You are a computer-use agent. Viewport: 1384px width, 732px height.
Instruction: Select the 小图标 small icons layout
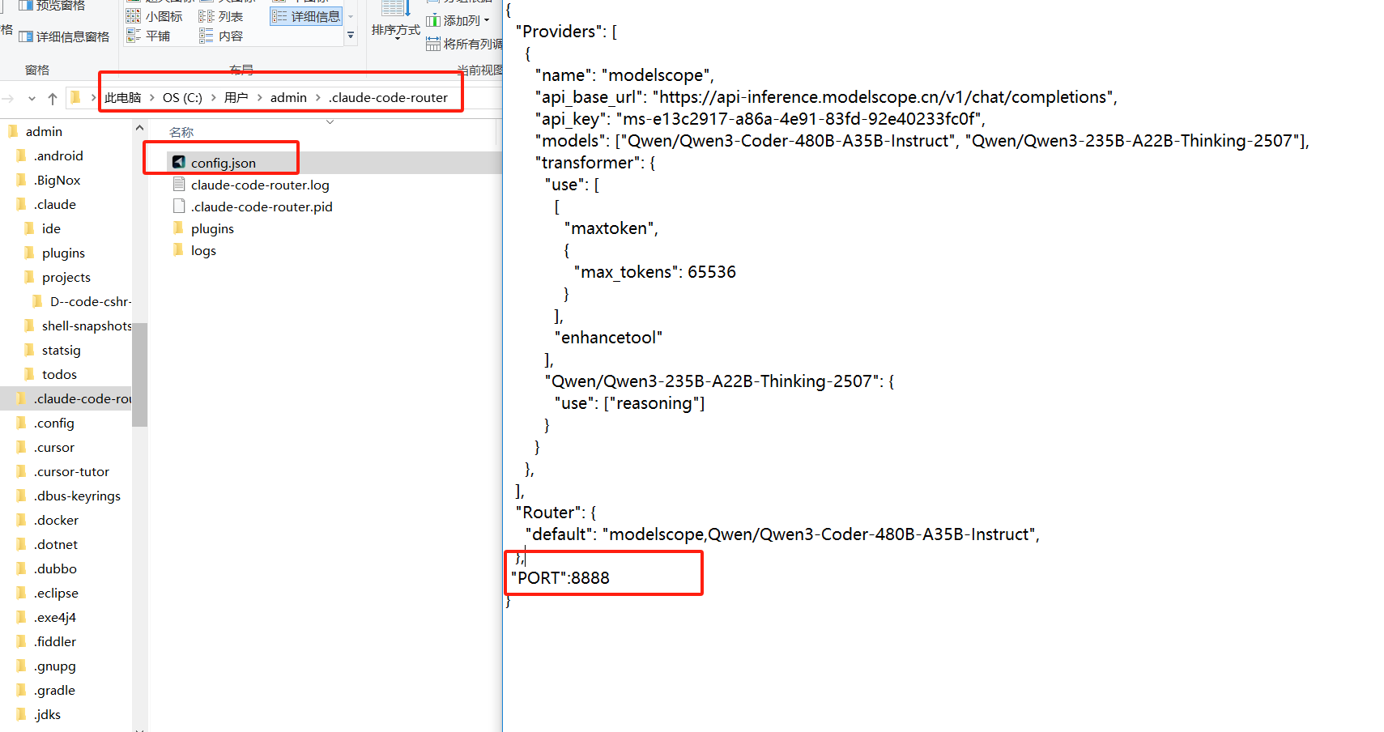point(155,16)
